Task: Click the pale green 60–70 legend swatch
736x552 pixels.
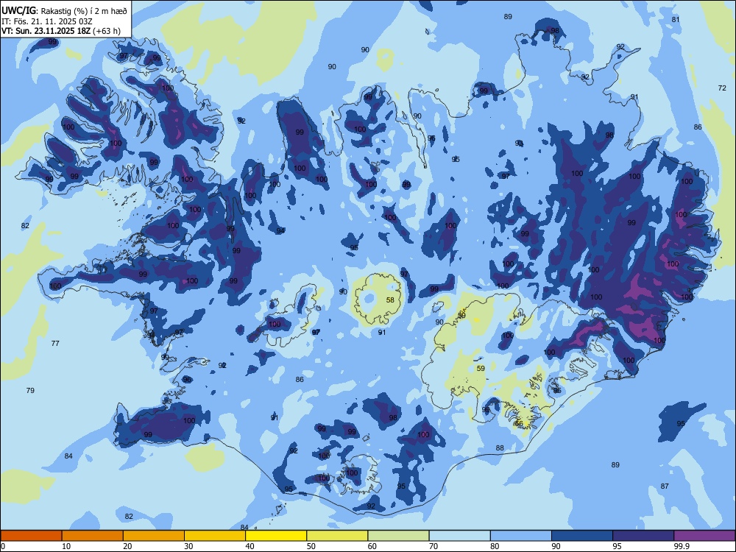Action: point(398,536)
